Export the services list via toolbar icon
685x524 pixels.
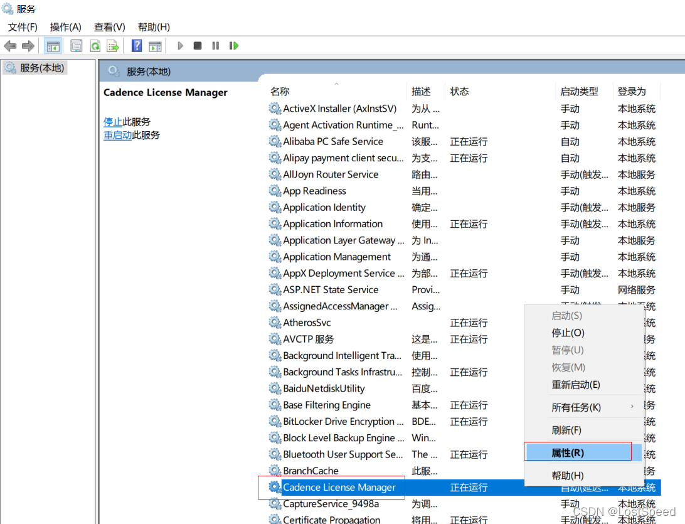[x=112, y=45]
